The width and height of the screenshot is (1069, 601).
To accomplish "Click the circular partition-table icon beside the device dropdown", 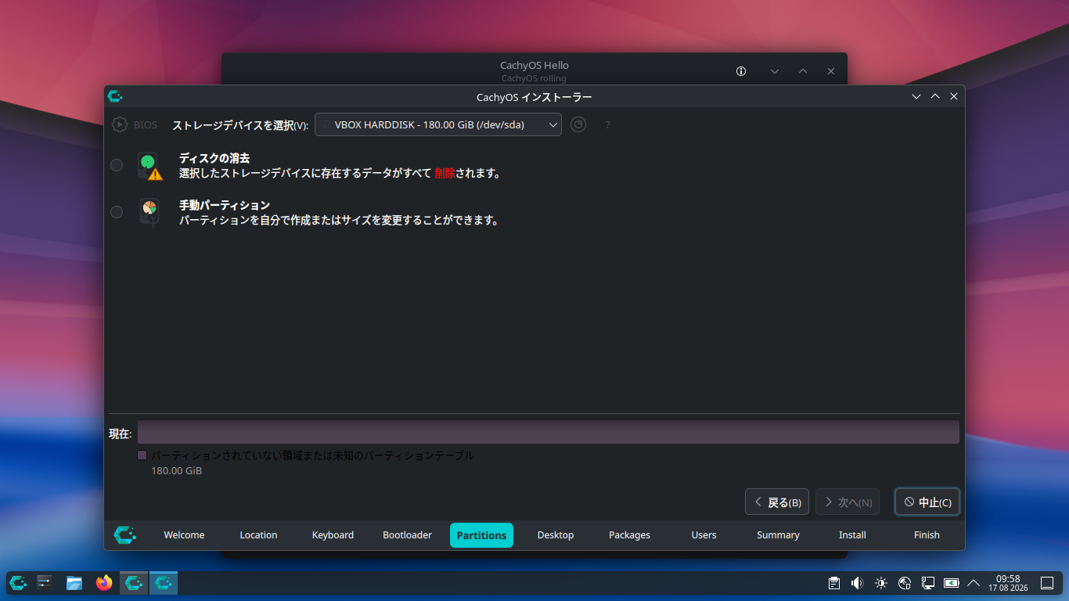I will (578, 124).
